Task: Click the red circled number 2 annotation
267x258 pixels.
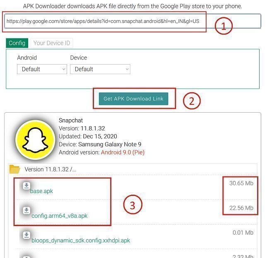Action: pos(192,101)
